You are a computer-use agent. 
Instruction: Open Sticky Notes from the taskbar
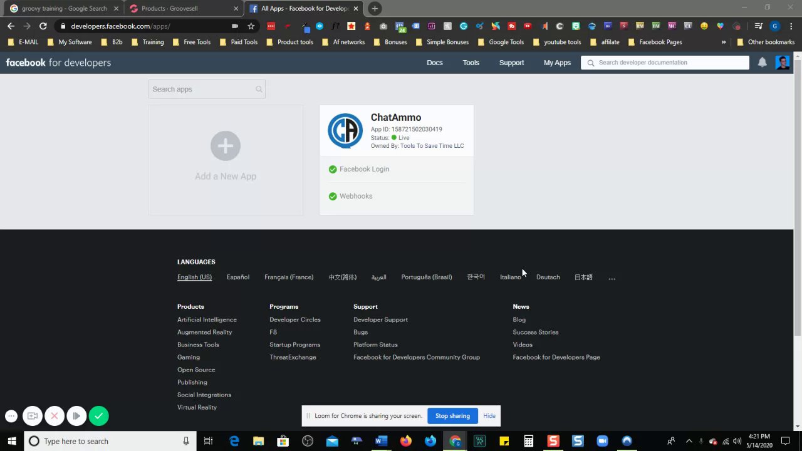[504, 441]
